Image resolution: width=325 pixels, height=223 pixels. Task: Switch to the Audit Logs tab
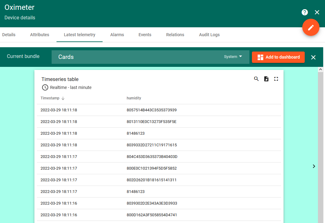[209, 35]
